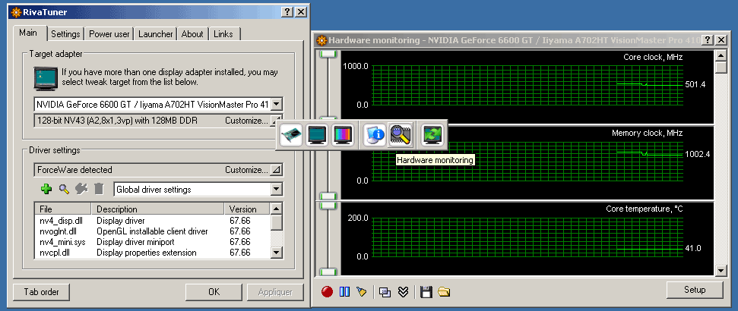738x311 pixels.
Task: Open the Launcher tab
Action: point(155,34)
